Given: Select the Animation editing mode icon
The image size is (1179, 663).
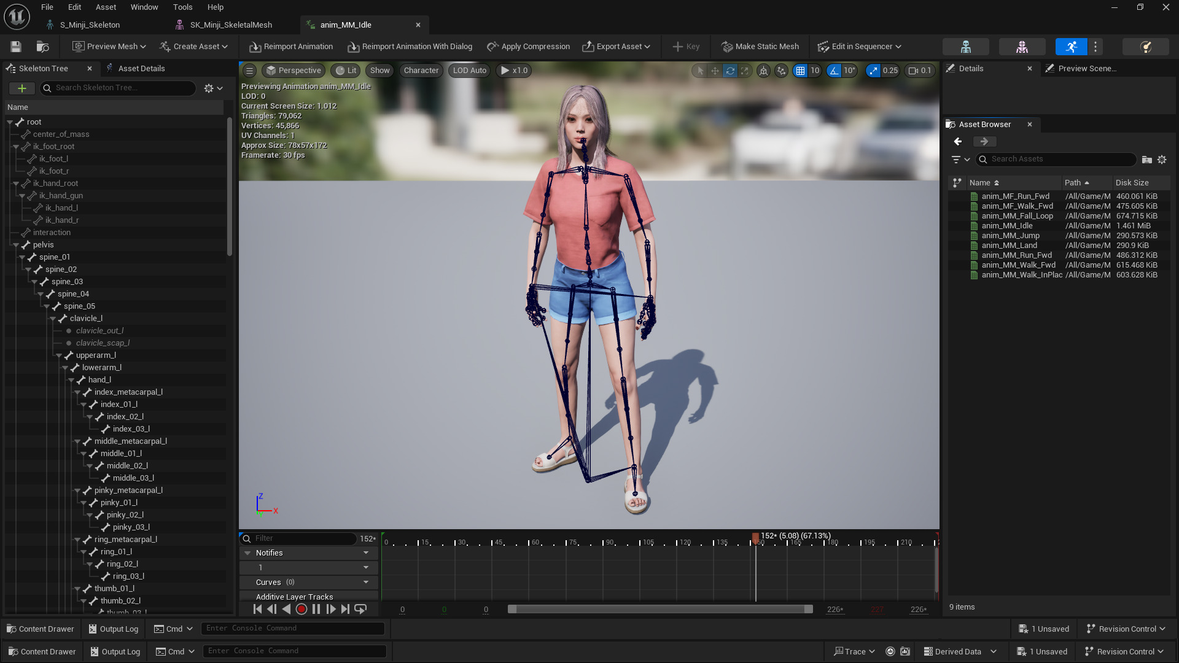Looking at the screenshot, I should pos(1072,47).
